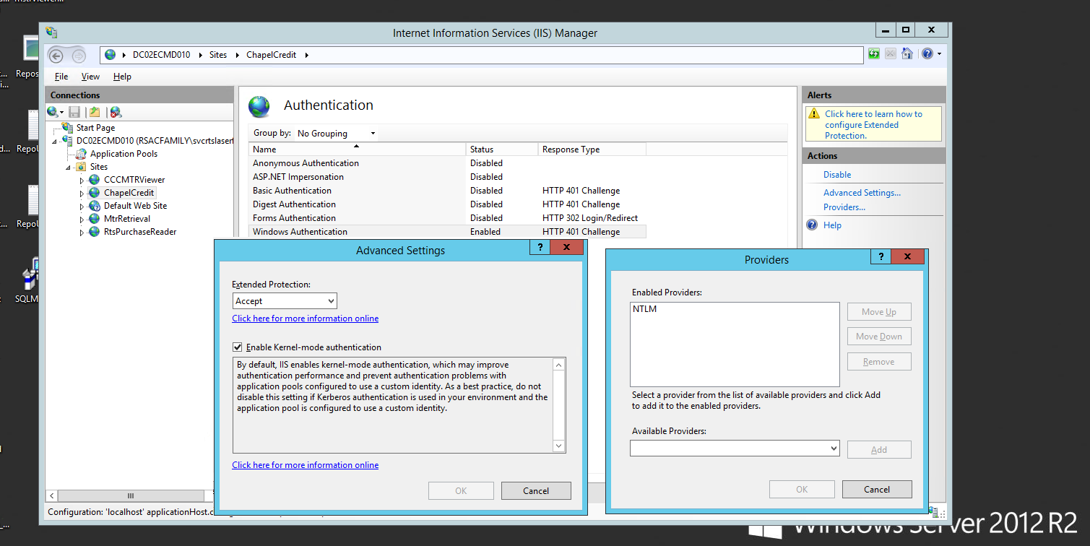This screenshot has height=546, width=1090.
Task: Open the dropdown arrow beside toolbar Help icon
Action: coord(939,54)
